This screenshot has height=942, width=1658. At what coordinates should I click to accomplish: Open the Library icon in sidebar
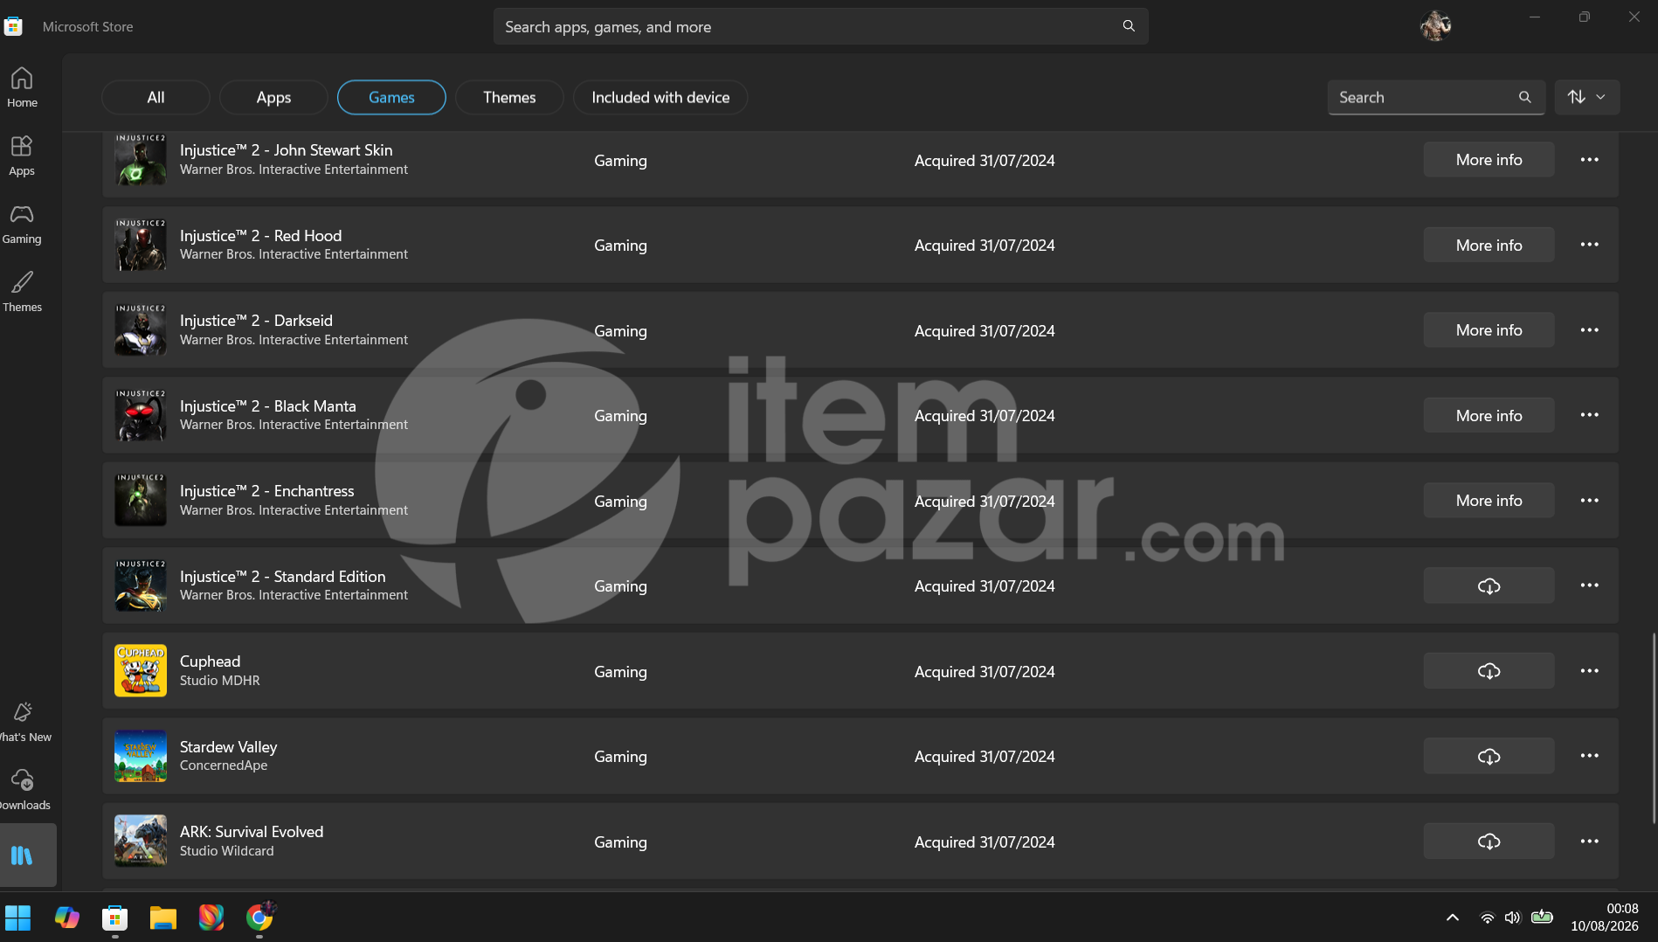coord(22,855)
